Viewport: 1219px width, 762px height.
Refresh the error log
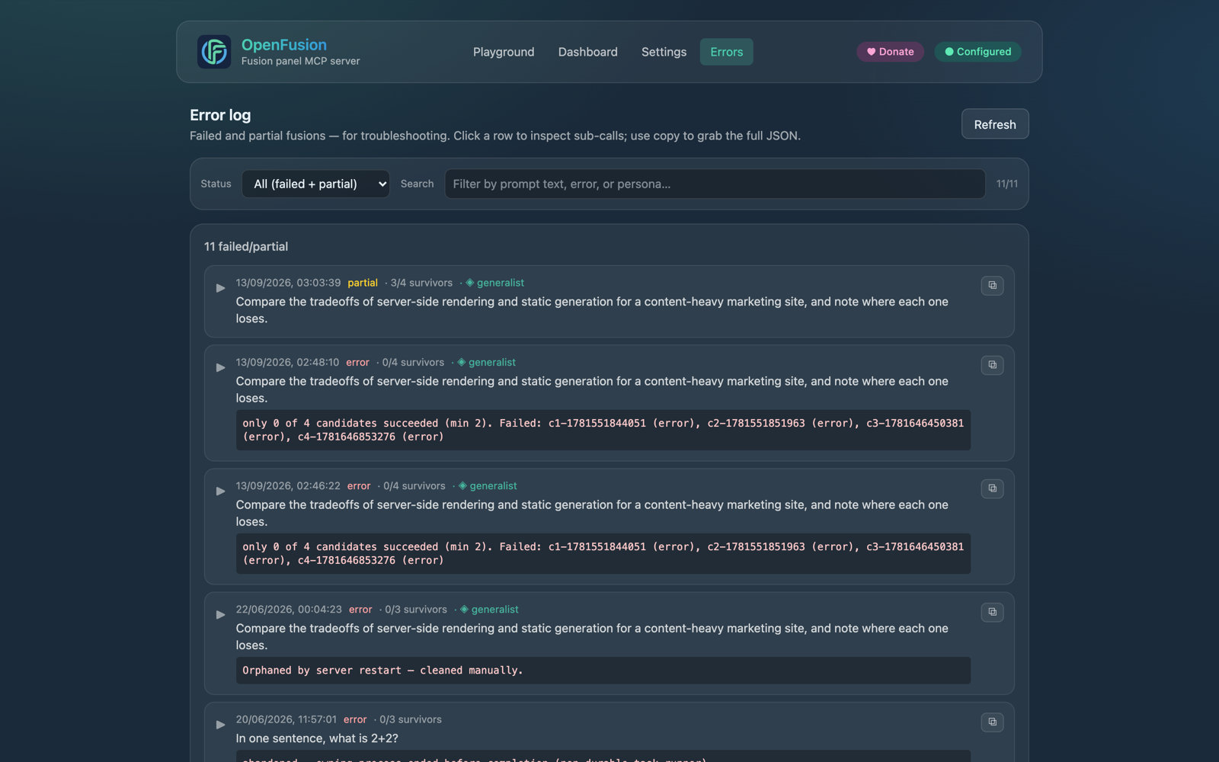pyautogui.click(x=994, y=124)
